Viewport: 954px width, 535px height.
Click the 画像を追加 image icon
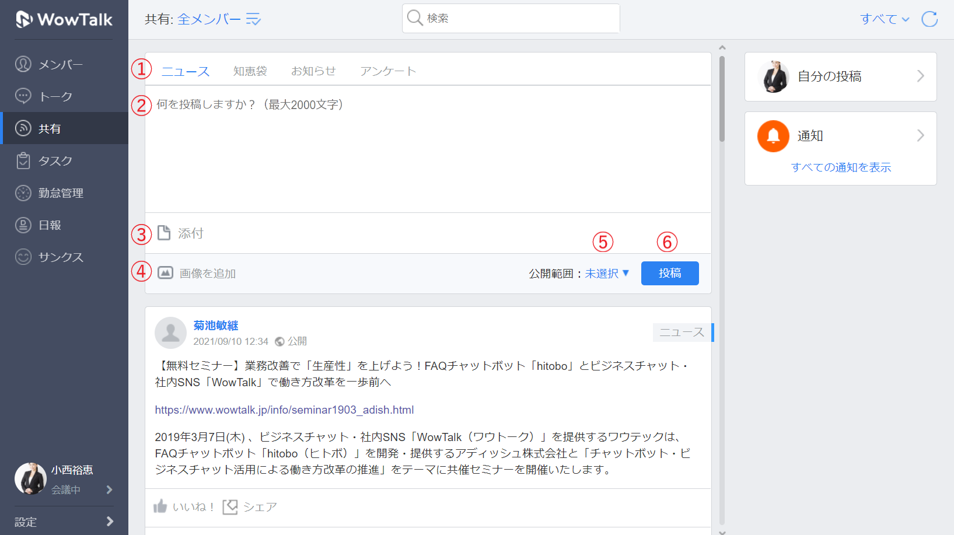165,272
